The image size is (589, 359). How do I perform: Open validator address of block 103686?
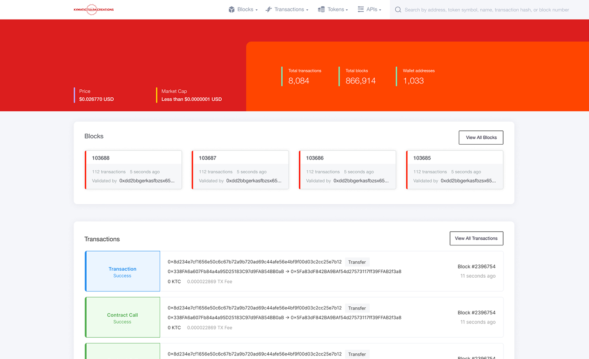(361, 181)
